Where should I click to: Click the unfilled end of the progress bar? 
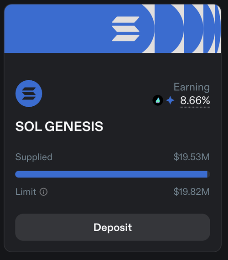(x=209, y=174)
